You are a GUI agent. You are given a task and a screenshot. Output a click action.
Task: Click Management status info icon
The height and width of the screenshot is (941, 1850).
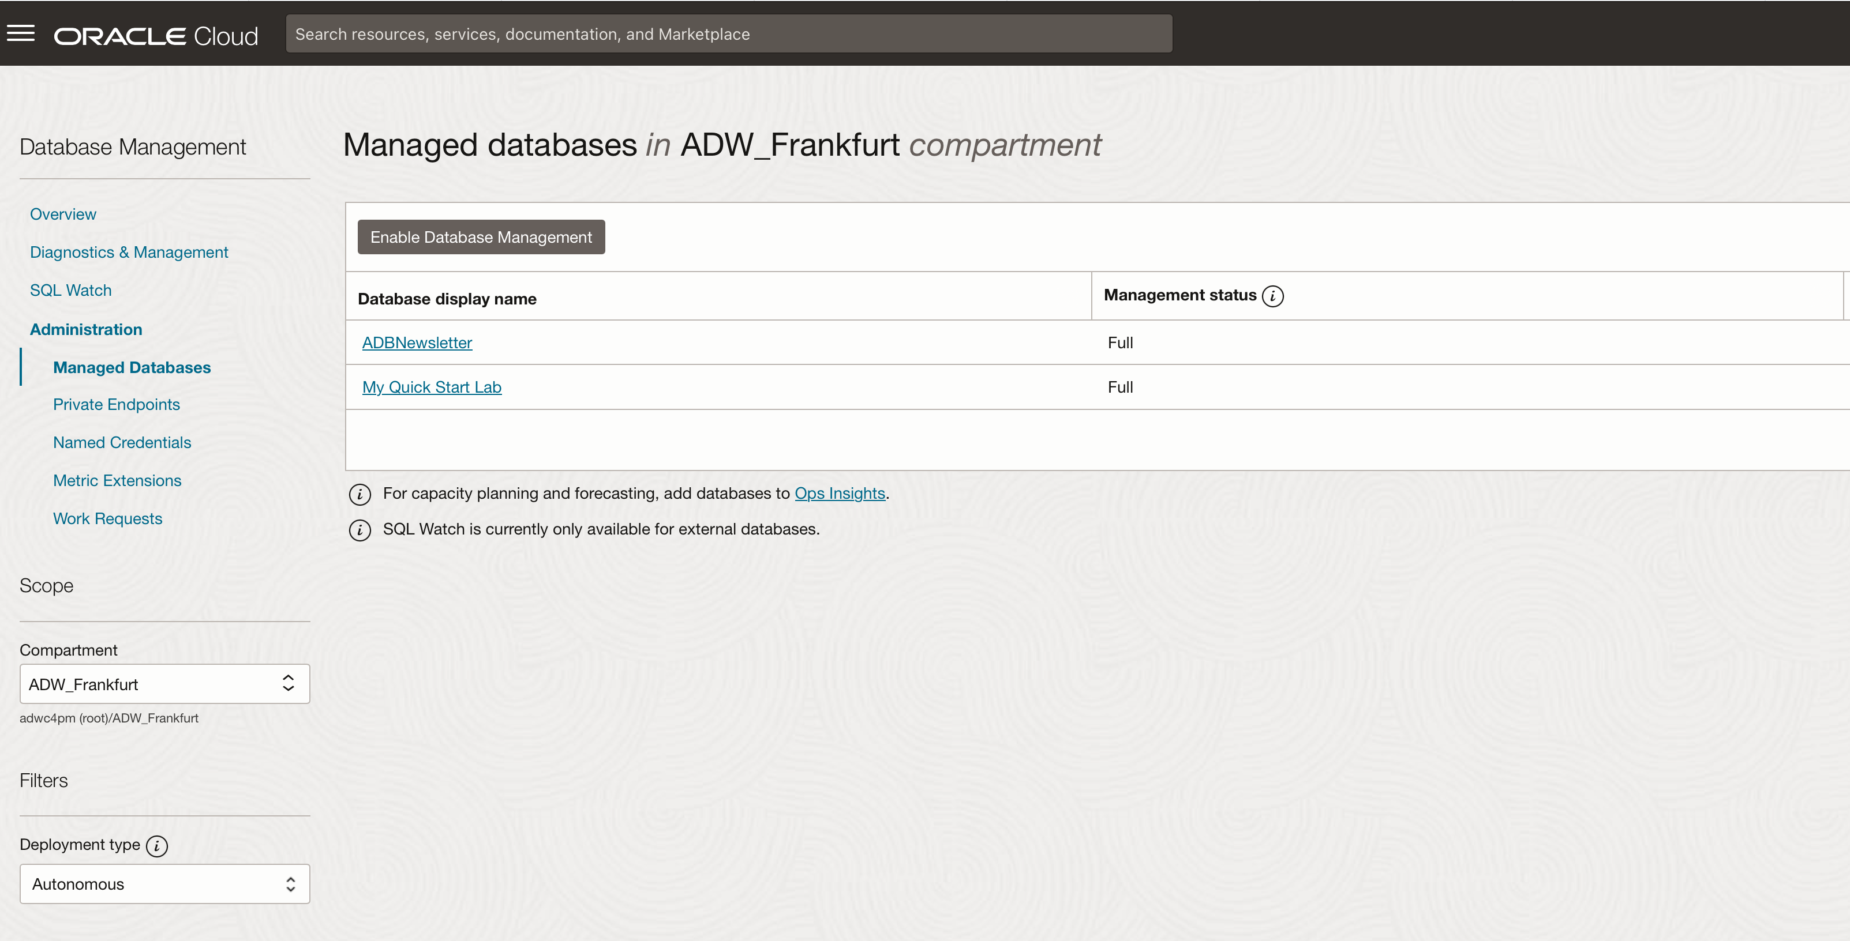coord(1272,296)
